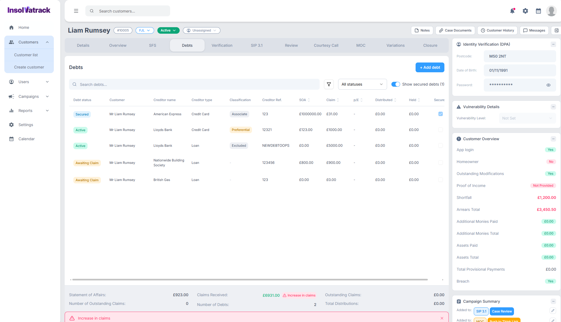
Task: Click the Postcode field M50 2NT
Action: (520, 56)
